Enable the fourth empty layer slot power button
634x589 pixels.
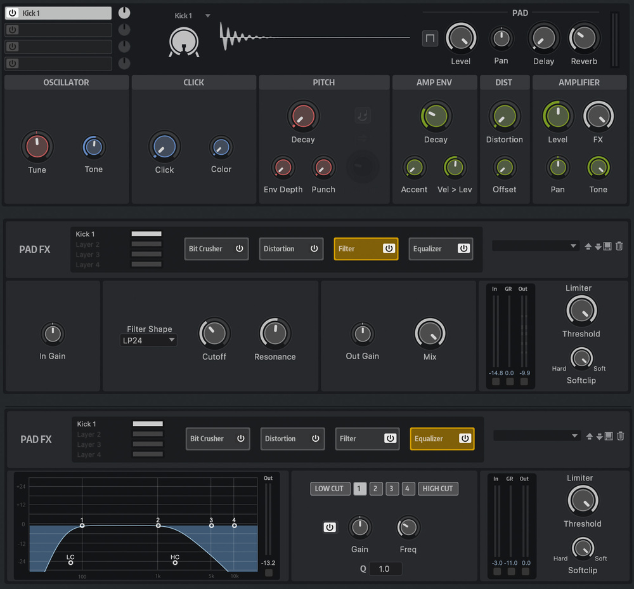pos(13,63)
